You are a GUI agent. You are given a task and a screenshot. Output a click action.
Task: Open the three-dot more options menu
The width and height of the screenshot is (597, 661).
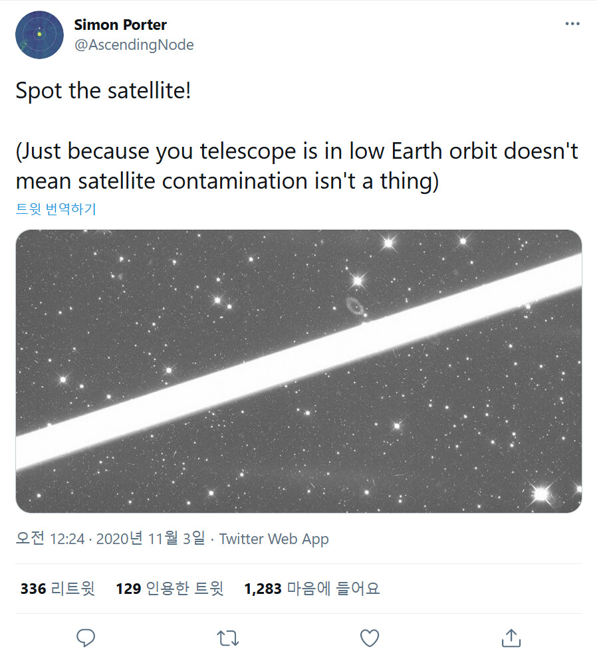(572, 25)
